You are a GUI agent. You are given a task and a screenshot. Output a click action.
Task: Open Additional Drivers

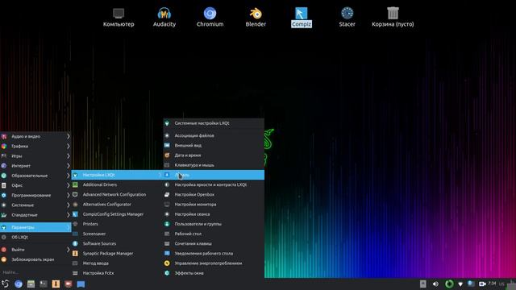(x=118, y=184)
